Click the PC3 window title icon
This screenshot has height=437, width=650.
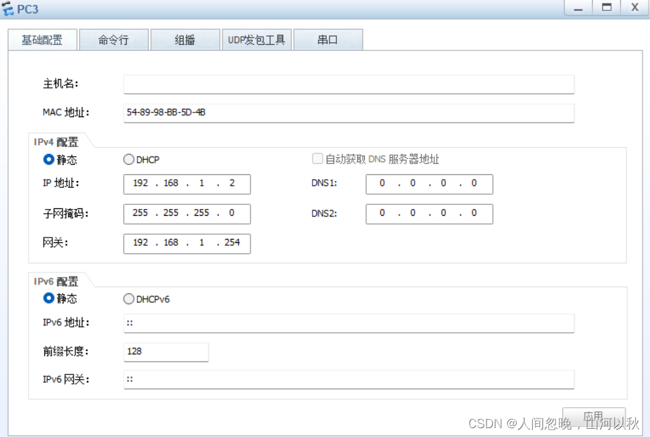(7, 8)
